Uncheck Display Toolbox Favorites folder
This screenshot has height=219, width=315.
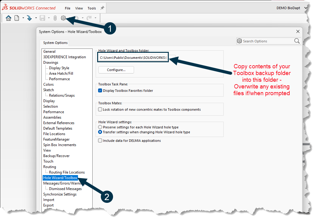pos(100,91)
